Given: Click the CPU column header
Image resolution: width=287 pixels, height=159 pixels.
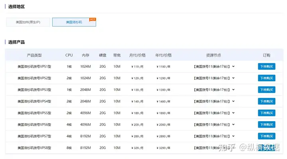Looking at the screenshot, I should 69,55.
